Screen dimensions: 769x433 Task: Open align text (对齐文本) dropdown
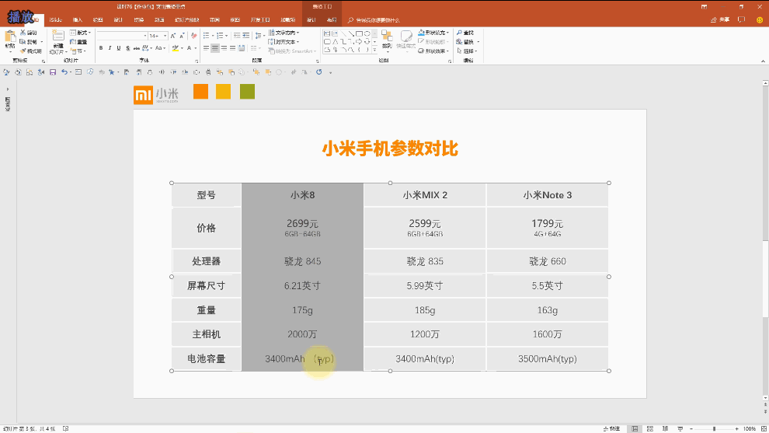point(284,42)
